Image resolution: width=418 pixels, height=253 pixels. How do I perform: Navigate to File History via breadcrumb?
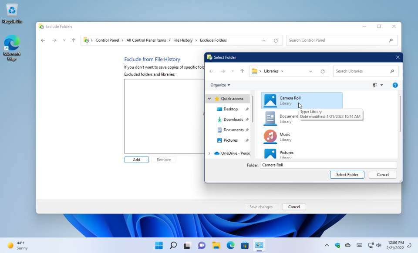coord(183,40)
